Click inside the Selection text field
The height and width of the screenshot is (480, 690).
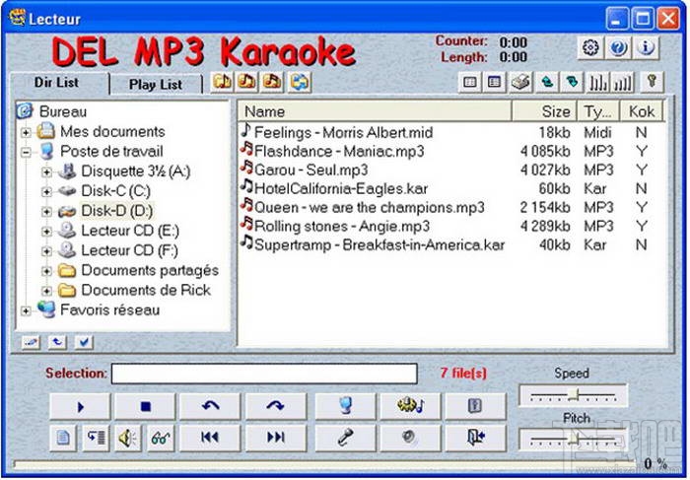(264, 374)
